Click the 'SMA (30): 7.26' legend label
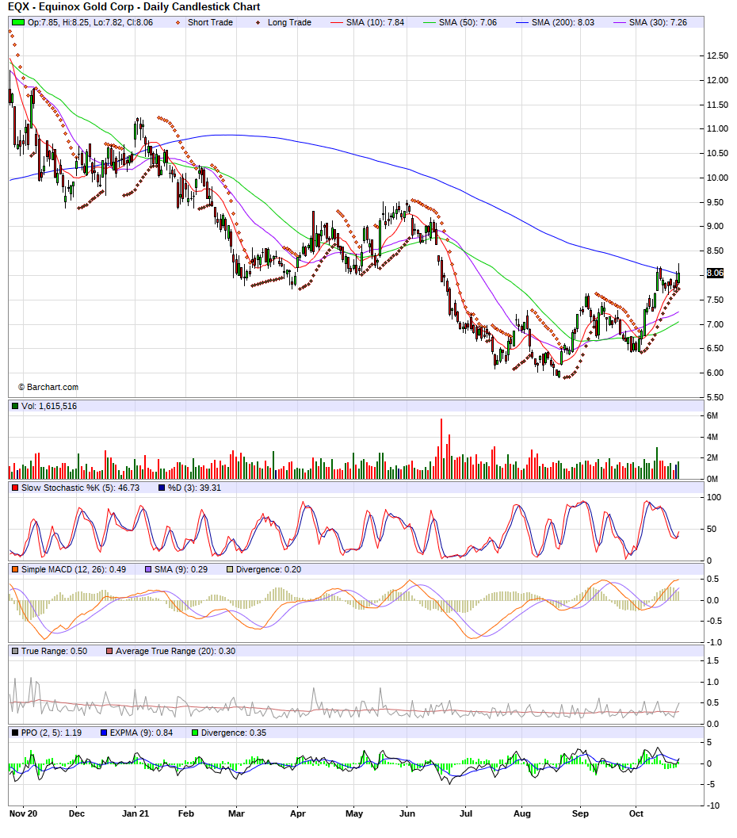The width and height of the screenshot is (737, 838). click(x=658, y=22)
